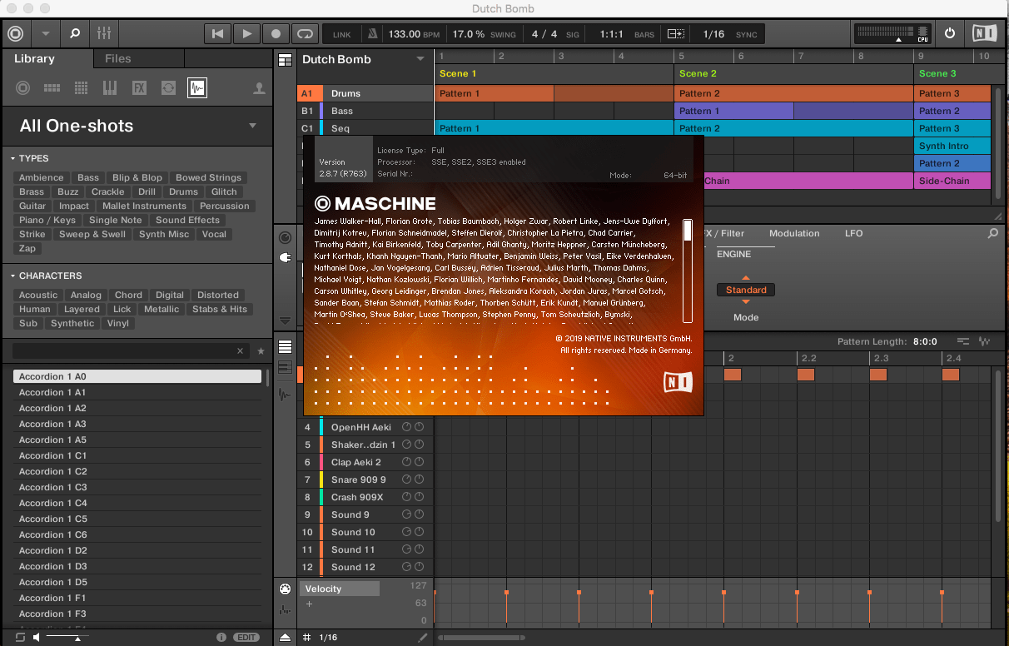Image resolution: width=1009 pixels, height=646 pixels.
Task: Select the Loops file type icon
Action: 168,88
